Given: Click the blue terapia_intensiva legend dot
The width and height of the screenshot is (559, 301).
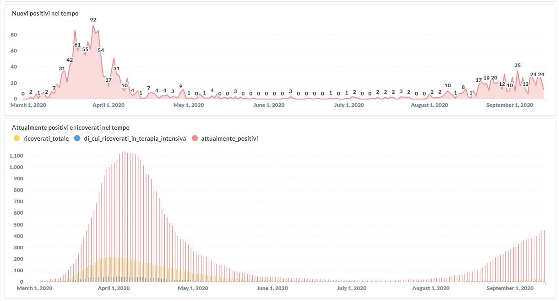Looking at the screenshot, I should click(78, 138).
